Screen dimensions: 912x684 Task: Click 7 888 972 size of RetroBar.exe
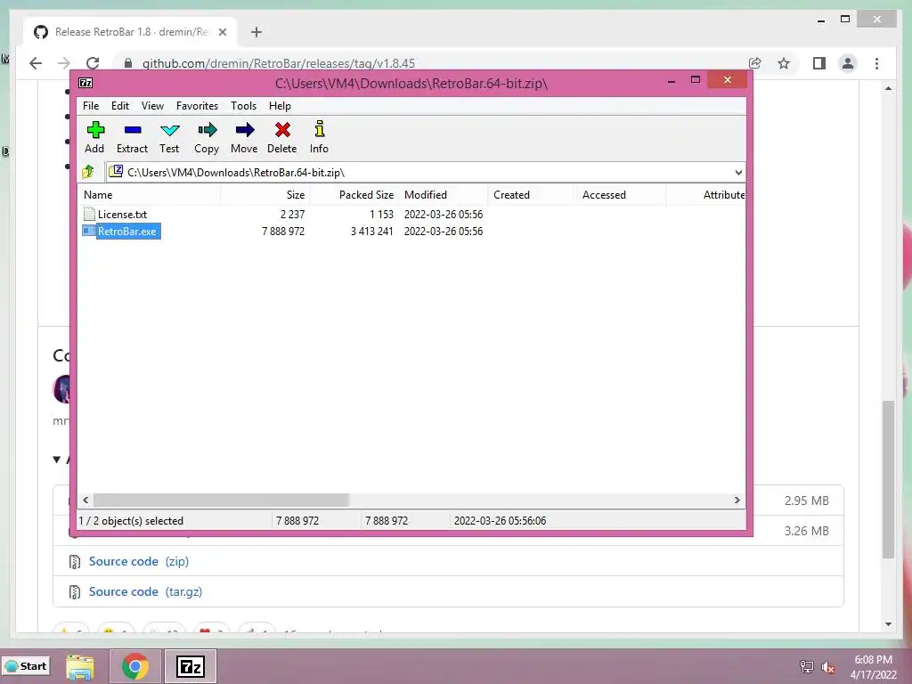pos(283,231)
